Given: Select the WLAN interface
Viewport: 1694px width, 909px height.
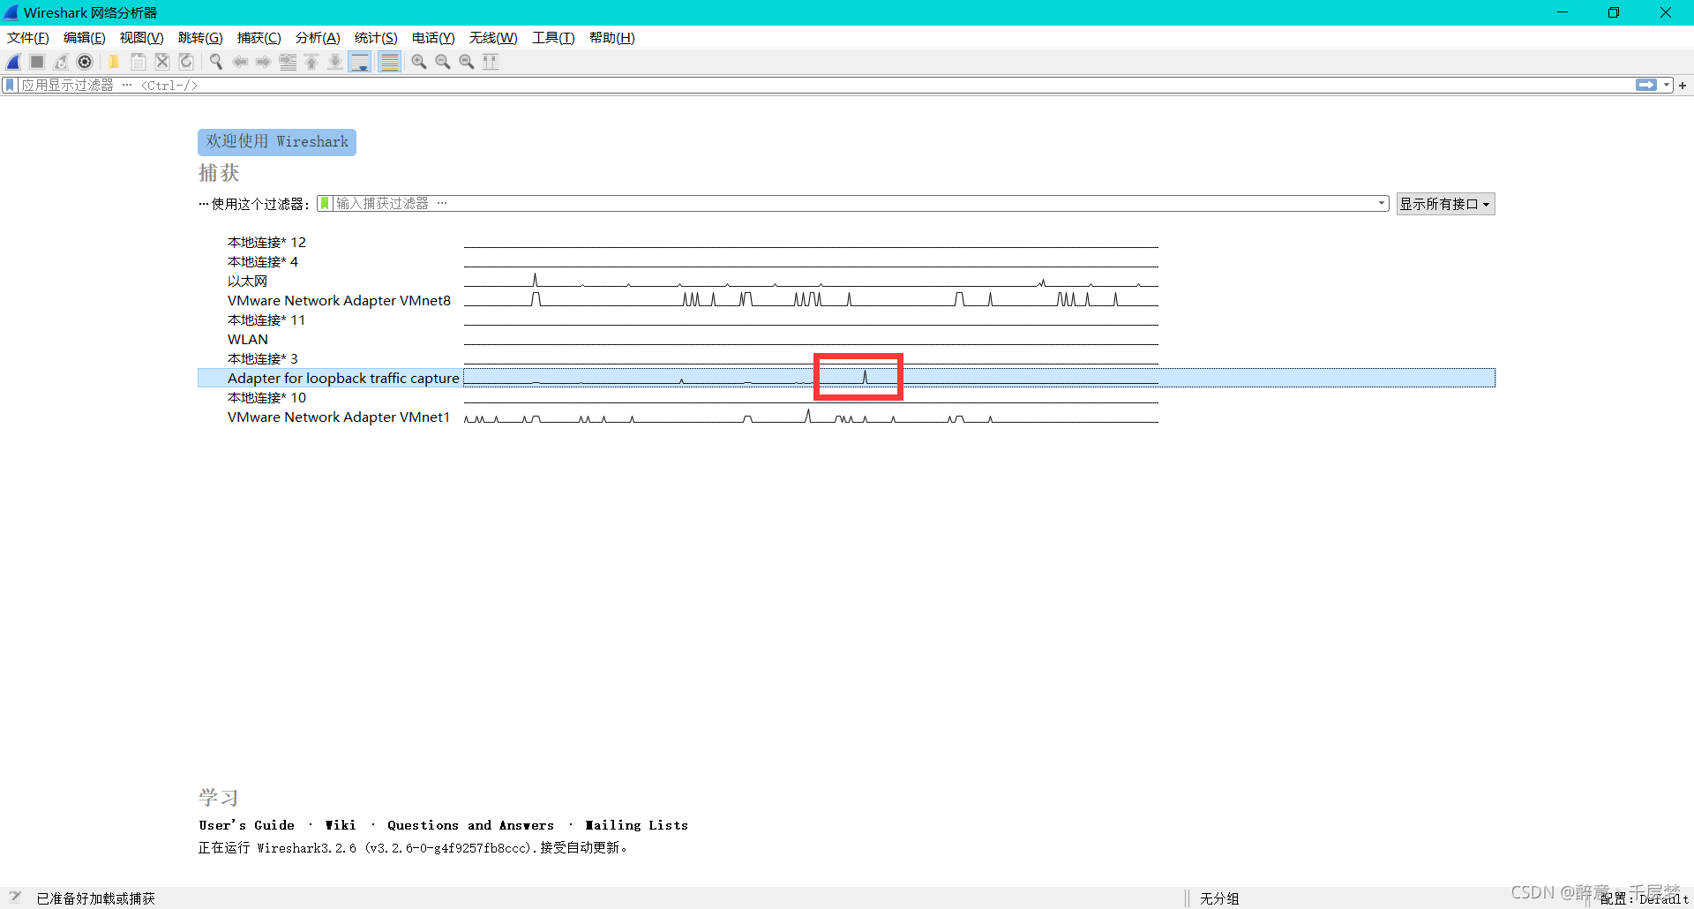Looking at the screenshot, I should [x=248, y=339].
